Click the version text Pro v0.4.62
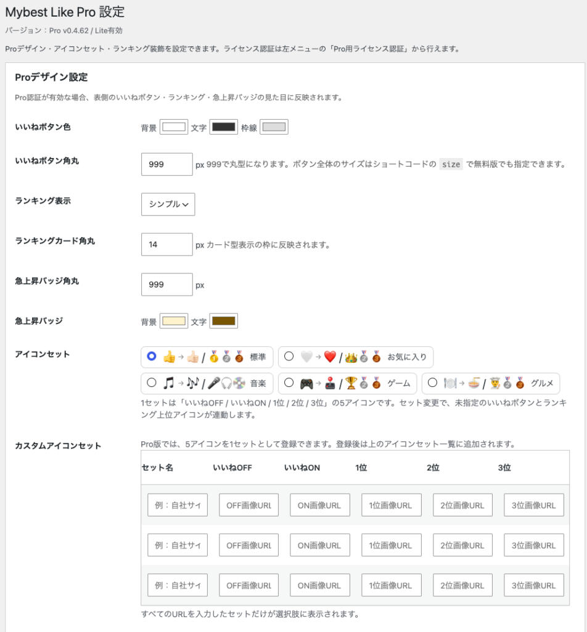Screen dimensions: 587x632 coord(69,31)
